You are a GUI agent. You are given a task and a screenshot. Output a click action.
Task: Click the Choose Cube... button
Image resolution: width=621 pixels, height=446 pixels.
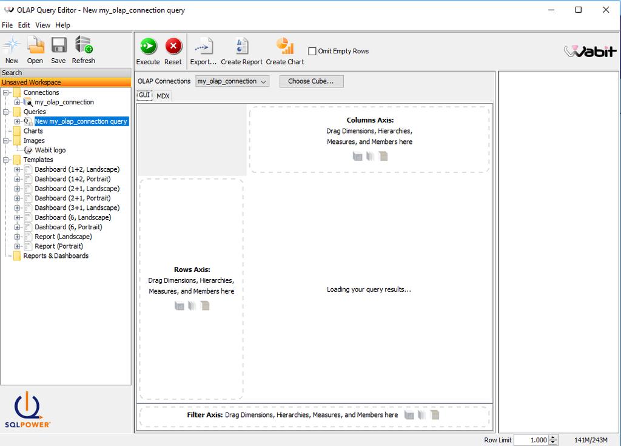click(x=311, y=81)
